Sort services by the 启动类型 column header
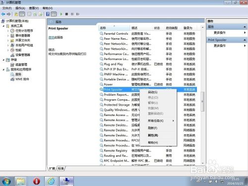The width and height of the screenshot is (248, 186). pos(173,28)
